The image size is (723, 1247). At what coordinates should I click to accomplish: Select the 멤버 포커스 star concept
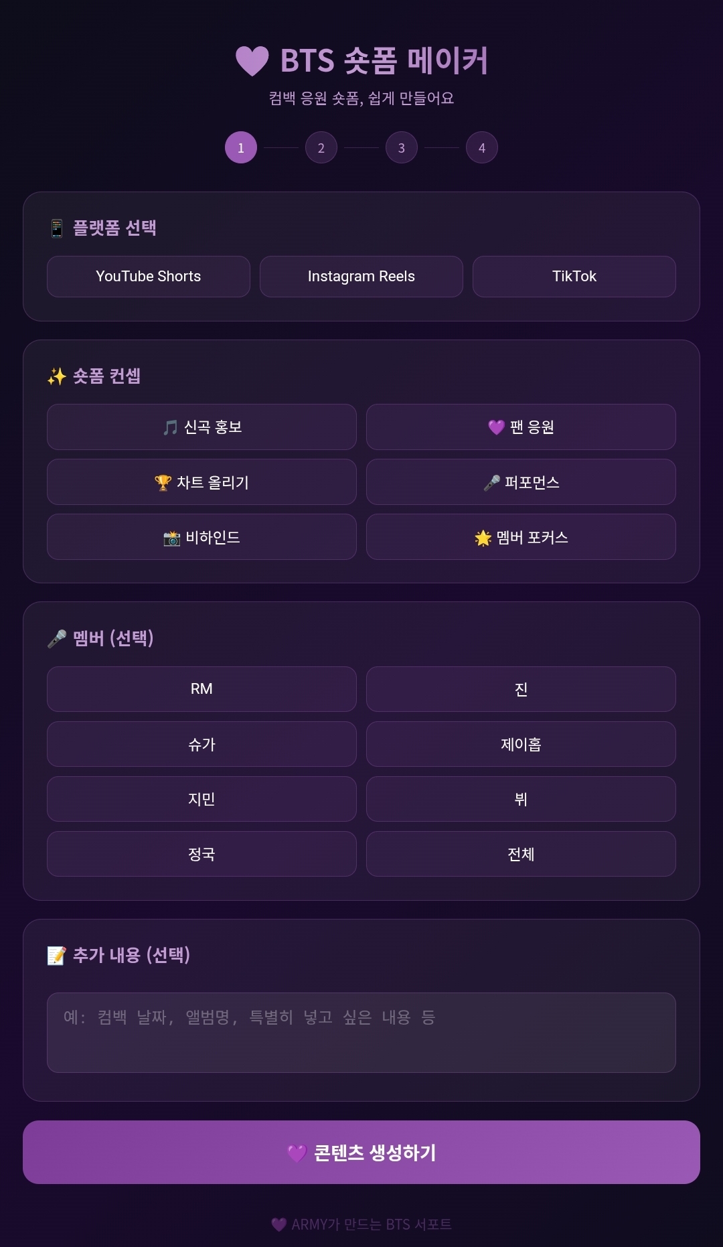point(521,537)
